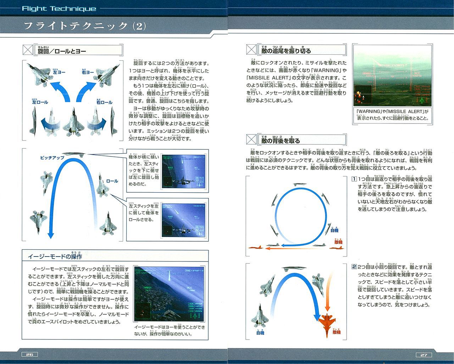This screenshot has height=364, width=454.
Task: Click the crossed-box icon beside 敵の背後を取る heading
Action: (251, 139)
